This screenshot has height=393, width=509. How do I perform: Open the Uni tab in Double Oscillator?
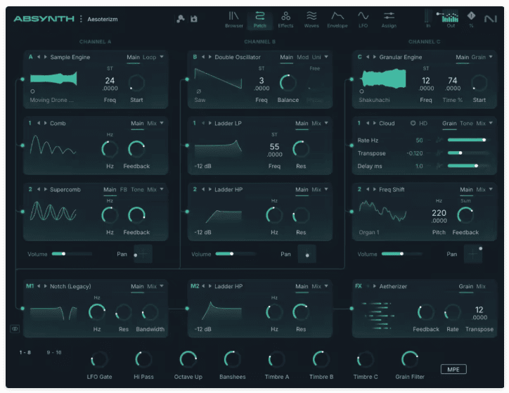[316, 57]
